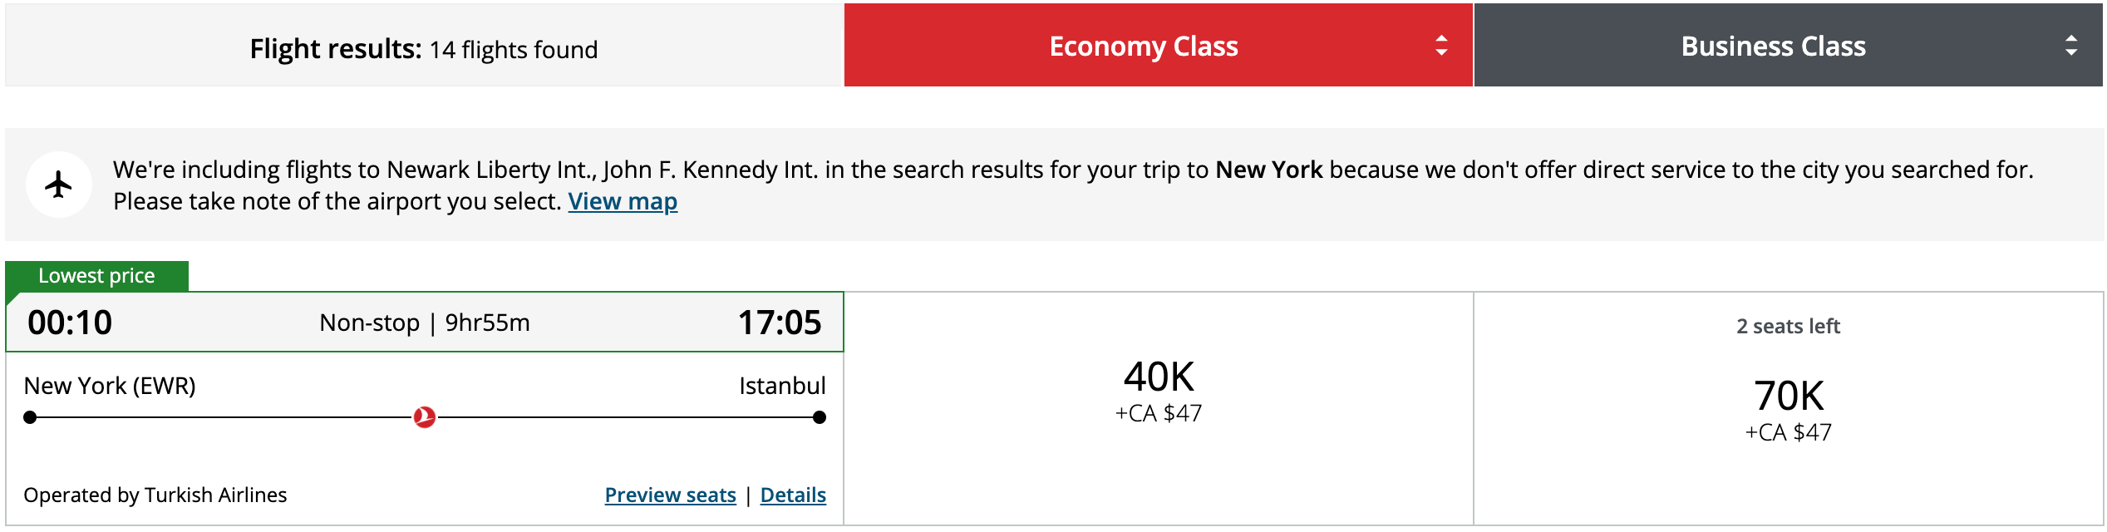Open the View map link

coord(621,201)
